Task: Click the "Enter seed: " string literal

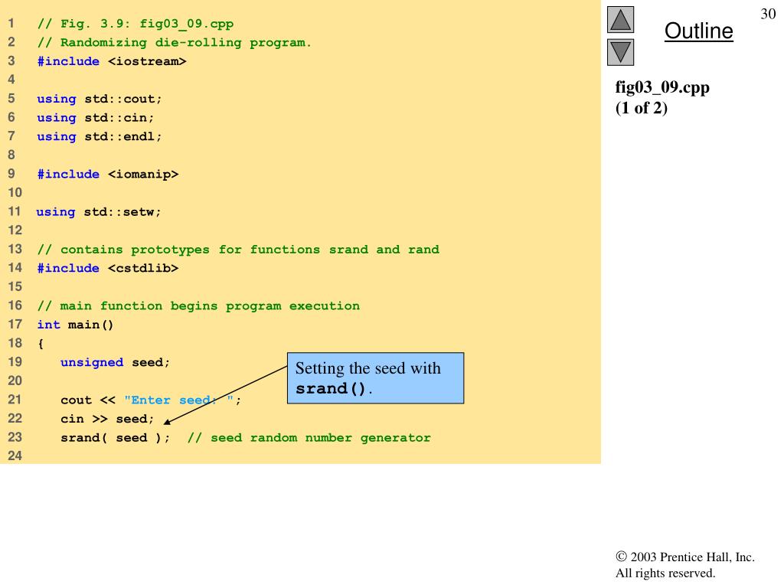Action: [178, 400]
